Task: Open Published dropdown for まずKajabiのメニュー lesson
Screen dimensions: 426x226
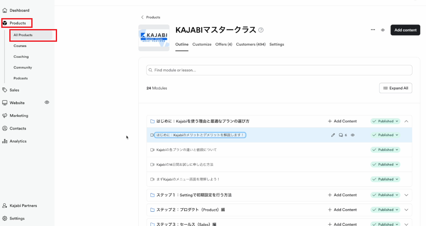Action: [385, 179]
